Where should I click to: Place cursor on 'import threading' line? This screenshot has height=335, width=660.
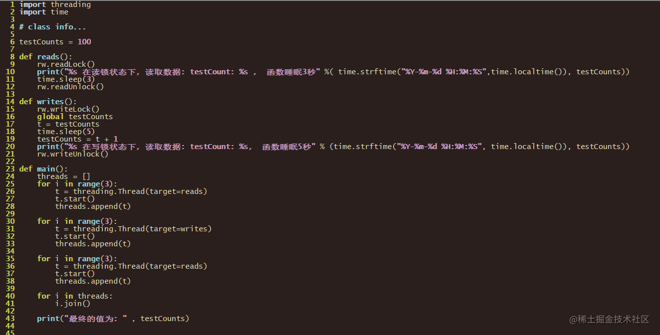[x=55, y=4]
